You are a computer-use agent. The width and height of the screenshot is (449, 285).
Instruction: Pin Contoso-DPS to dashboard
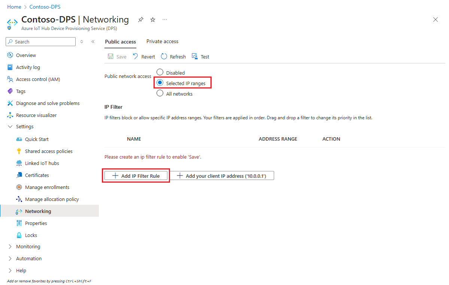140,19
